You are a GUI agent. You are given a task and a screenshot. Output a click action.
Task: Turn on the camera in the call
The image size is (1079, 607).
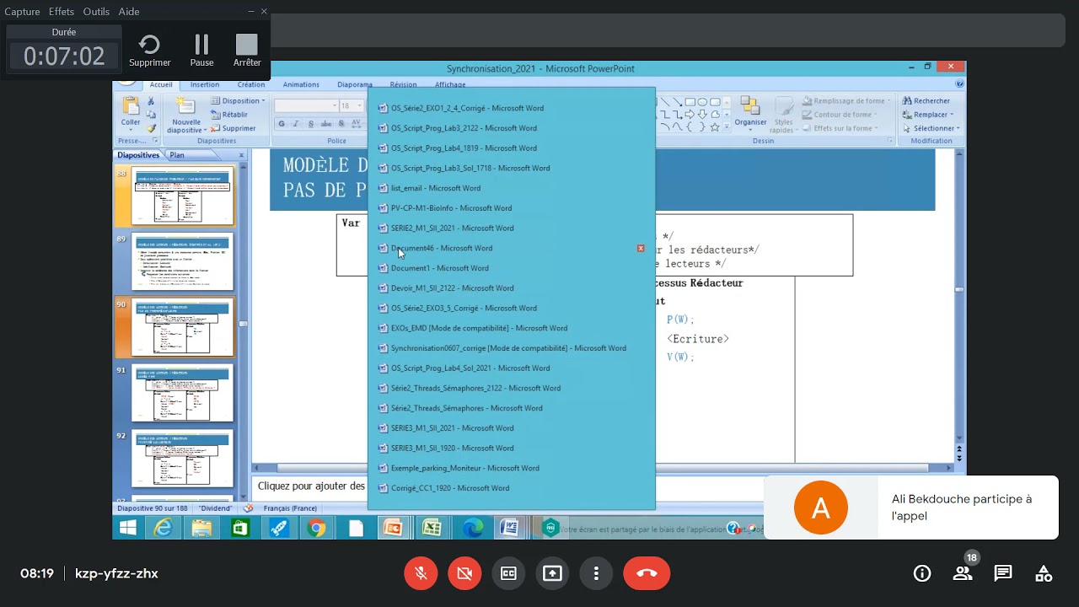[x=464, y=573]
